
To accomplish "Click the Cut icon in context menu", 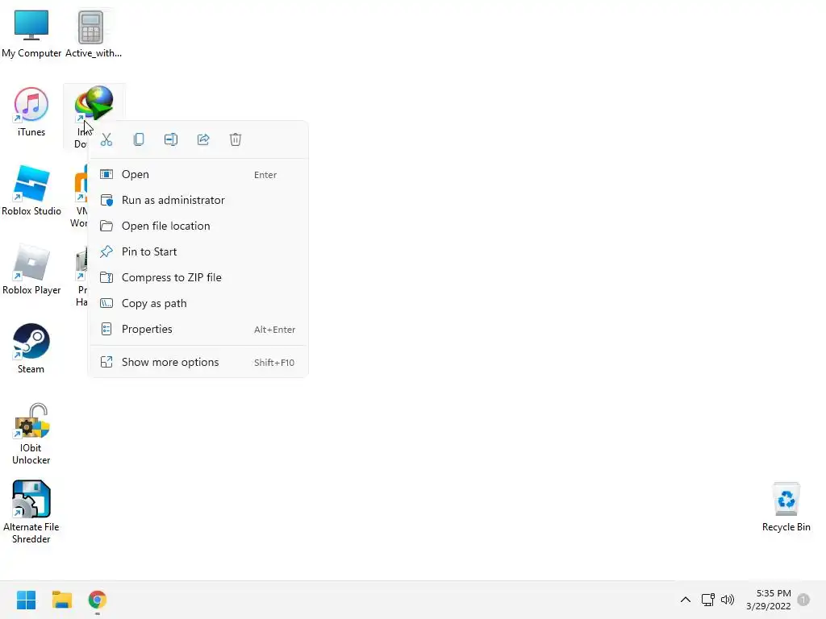I will pos(106,139).
